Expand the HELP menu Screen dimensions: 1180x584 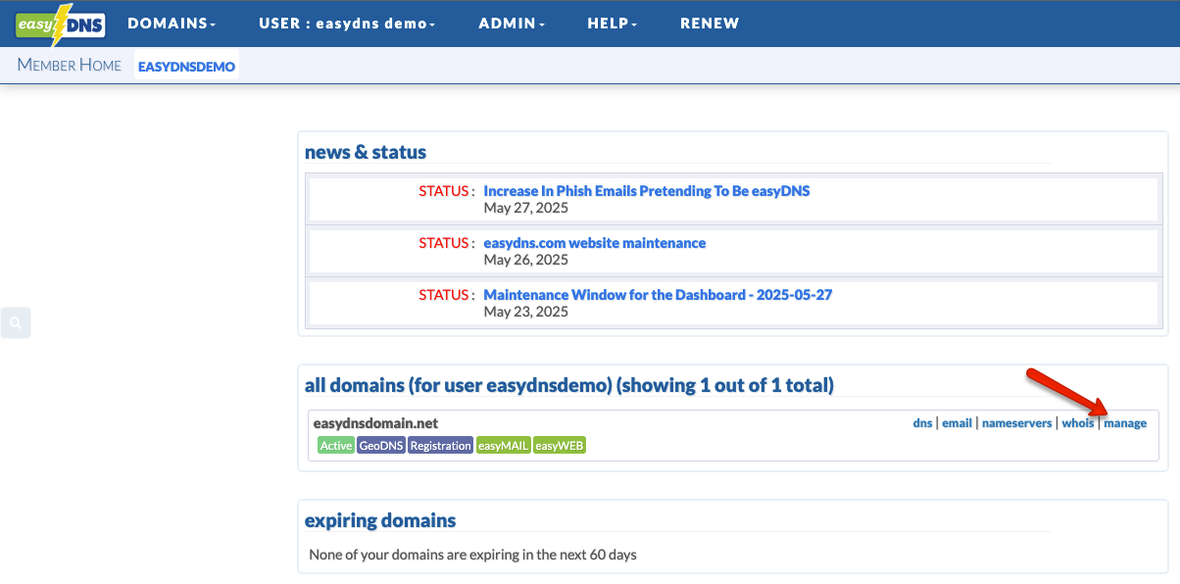(x=613, y=24)
